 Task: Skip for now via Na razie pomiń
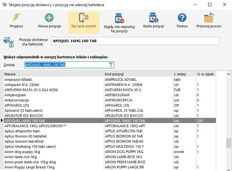click(x=84, y=23)
